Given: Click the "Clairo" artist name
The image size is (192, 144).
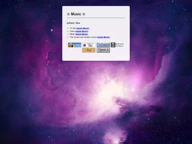Looking at the screenshot, I should [72, 31].
